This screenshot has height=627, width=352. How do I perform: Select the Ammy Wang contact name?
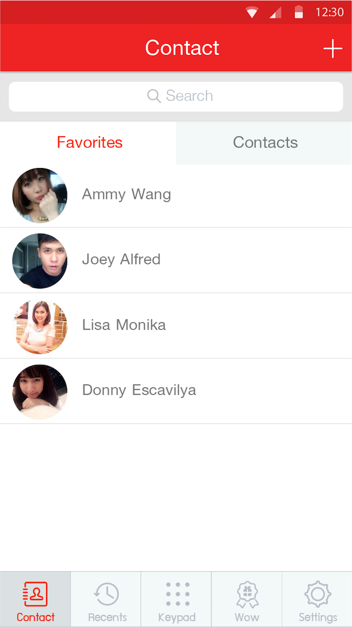point(126,194)
